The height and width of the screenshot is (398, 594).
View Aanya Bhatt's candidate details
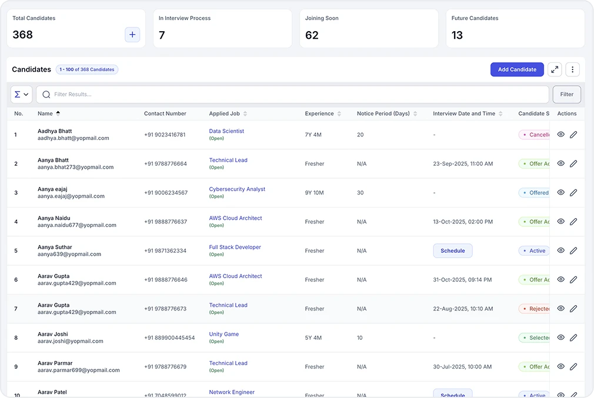point(560,163)
